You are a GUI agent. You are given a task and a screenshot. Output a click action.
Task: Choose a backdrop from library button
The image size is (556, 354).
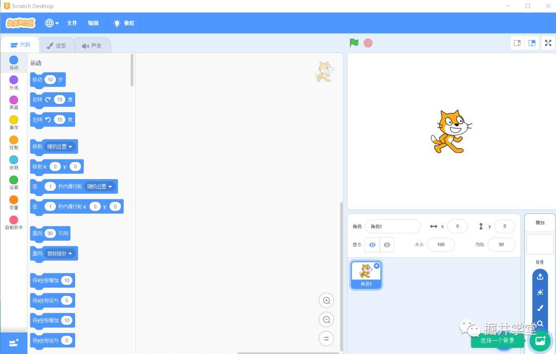[541, 340]
